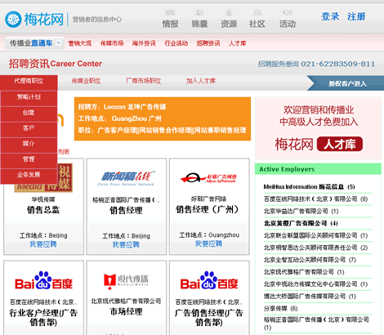
Task: Choose 媒介 in the red dropdown menu
Action: (29, 144)
